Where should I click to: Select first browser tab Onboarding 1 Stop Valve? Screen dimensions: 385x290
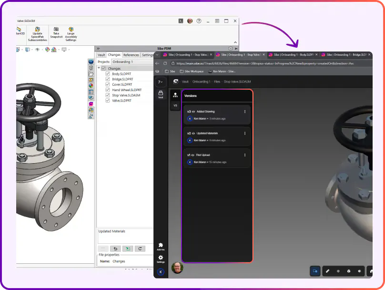pos(188,54)
